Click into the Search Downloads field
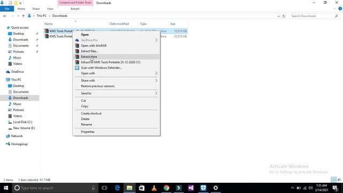 (x=315, y=16)
